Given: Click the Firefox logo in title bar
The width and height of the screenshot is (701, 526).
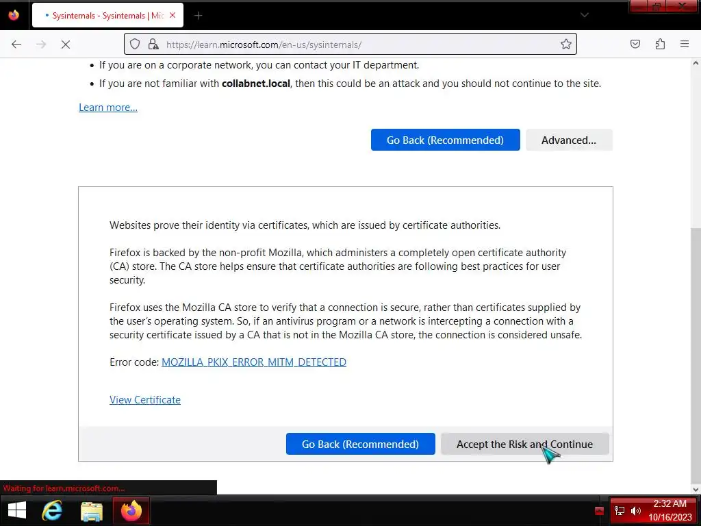Looking at the screenshot, I should click(14, 15).
